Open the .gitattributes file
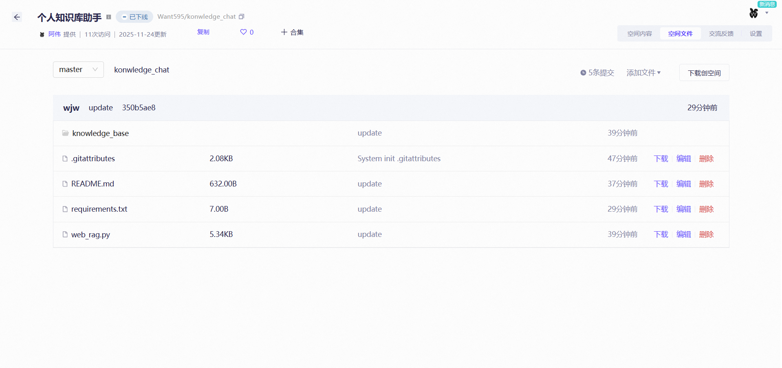This screenshot has height=368, width=782. click(93, 158)
